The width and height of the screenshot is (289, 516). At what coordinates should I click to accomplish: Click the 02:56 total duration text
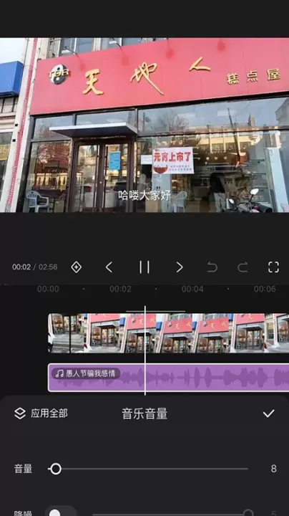point(48,267)
